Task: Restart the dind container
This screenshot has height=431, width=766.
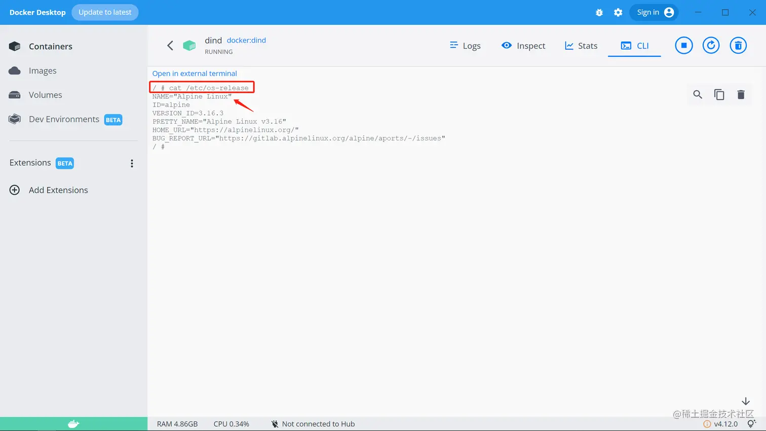Action: point(711,46)
